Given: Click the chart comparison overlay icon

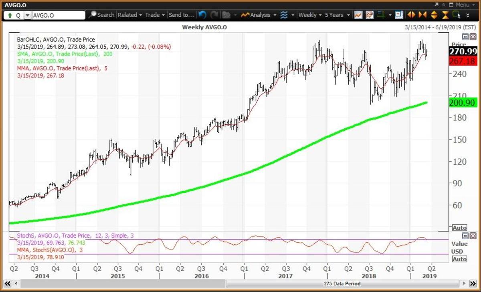Looking at the screenshot, I should click(370, 15).
